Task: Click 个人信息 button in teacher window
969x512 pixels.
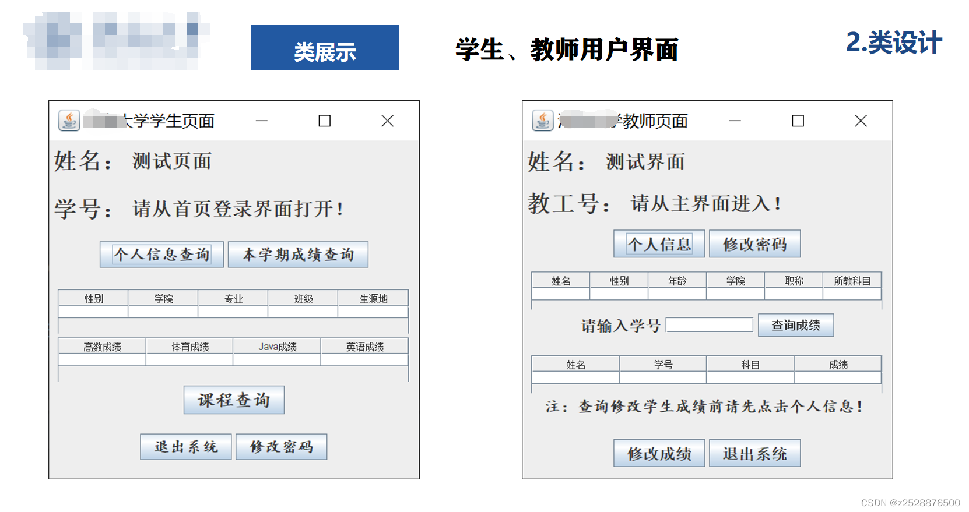Action: pos(659,244)
